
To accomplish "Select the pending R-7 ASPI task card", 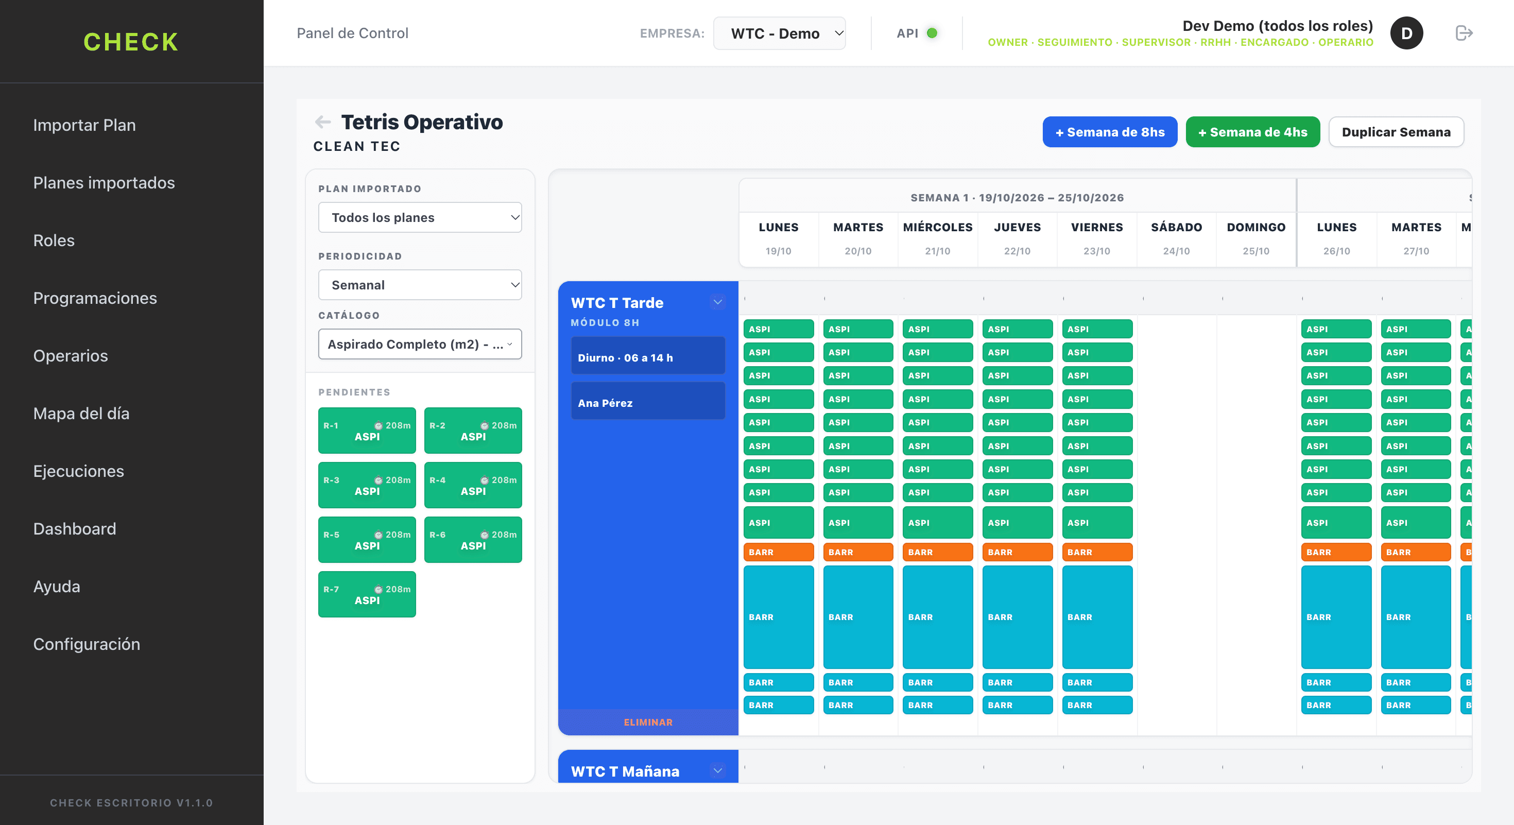I will pos(367,594).
